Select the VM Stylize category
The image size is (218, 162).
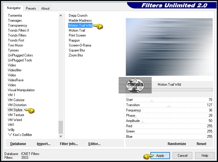[x=15, y=110]
